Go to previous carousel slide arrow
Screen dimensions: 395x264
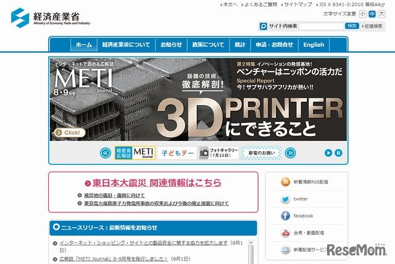point(106,153)
